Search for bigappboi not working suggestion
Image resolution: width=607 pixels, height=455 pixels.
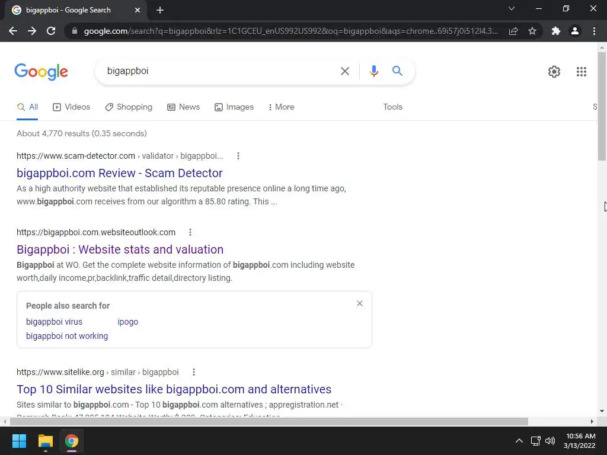(67, 337)
